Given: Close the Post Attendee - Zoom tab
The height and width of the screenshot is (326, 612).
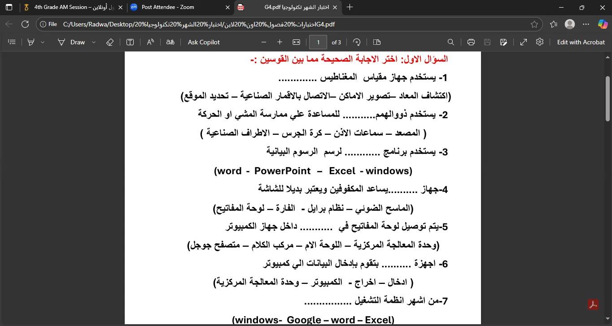Looking at the screenshot, I should pyautogui.click(x=227, y=7).
